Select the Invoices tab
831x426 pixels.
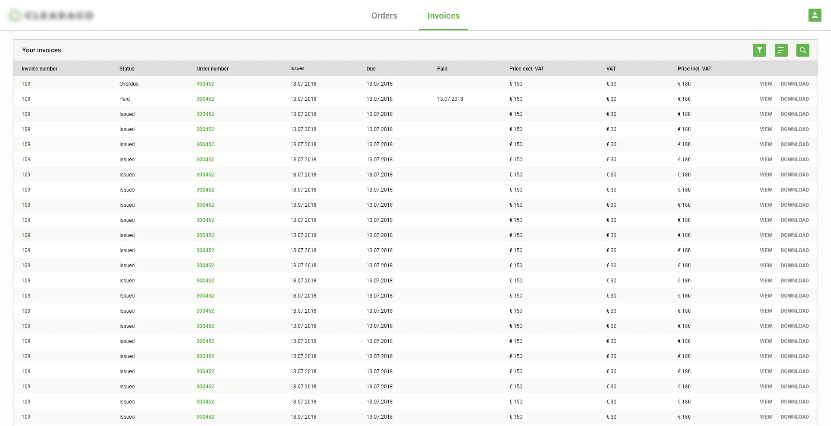[443, 16]
